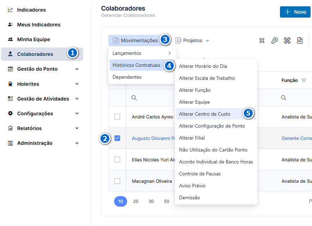Check the box for André Carlos Ayres

(117, 117)
